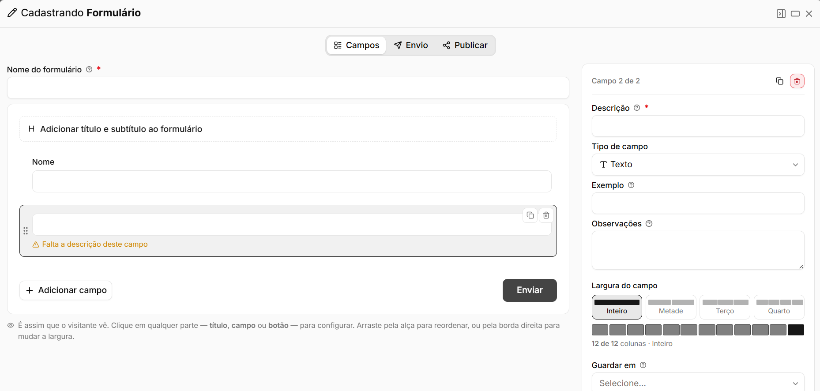Click the drag handle of the selected field
This screenshot has width=820, height=391.
26,231
